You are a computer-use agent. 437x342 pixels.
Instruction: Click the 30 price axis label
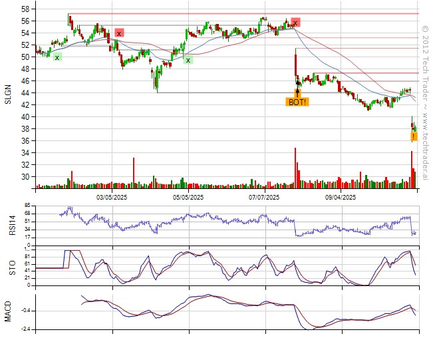point(24,177)
